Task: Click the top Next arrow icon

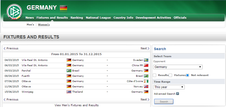Action: 148,48
